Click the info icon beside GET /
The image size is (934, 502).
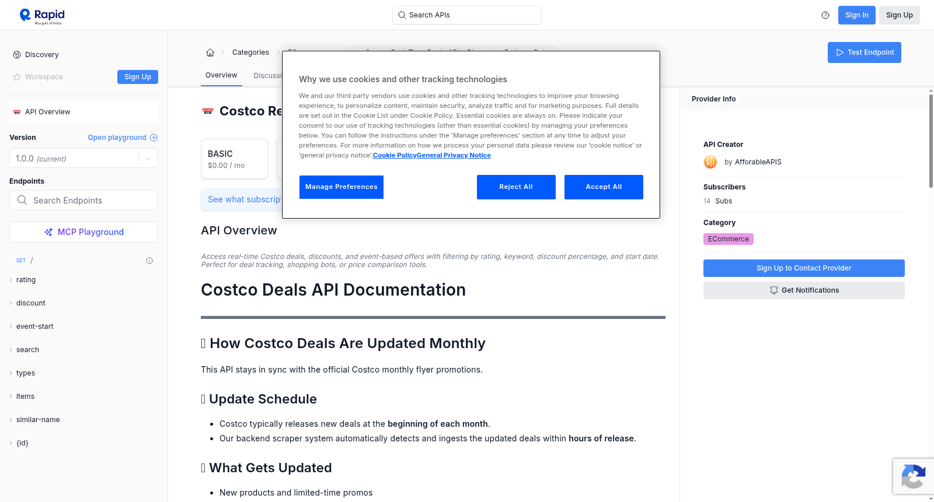pyautogui.click(x=149, y=261)
